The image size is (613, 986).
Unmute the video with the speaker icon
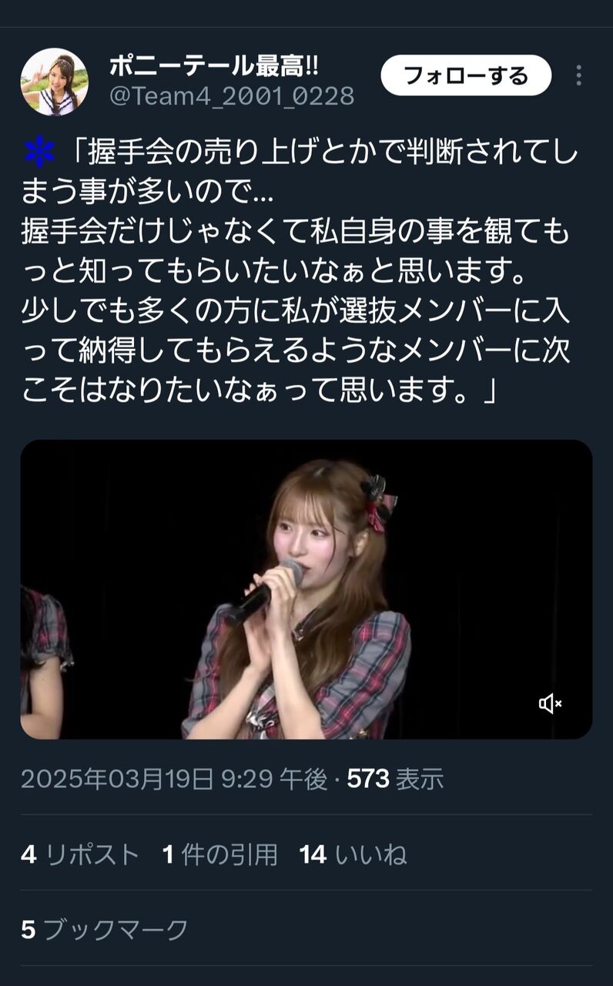coord(550,703)
